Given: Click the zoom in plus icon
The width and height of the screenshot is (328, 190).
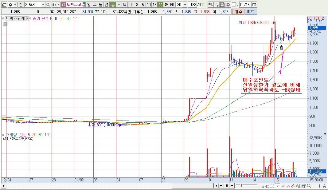Looking at the screenshot, I should point(320,186).
